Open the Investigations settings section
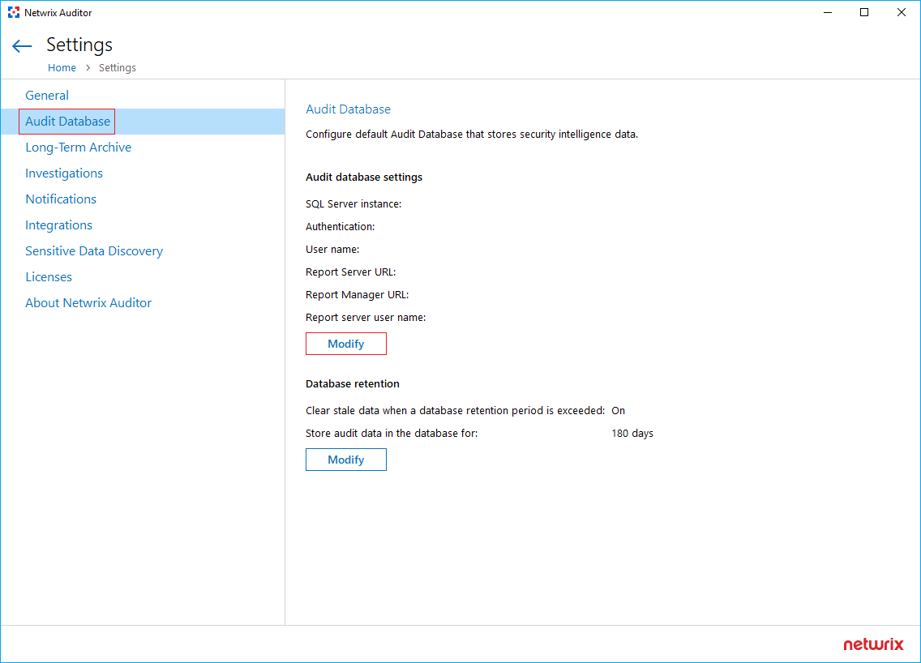This screenshot has width=921, height=663. click(64, 173)
